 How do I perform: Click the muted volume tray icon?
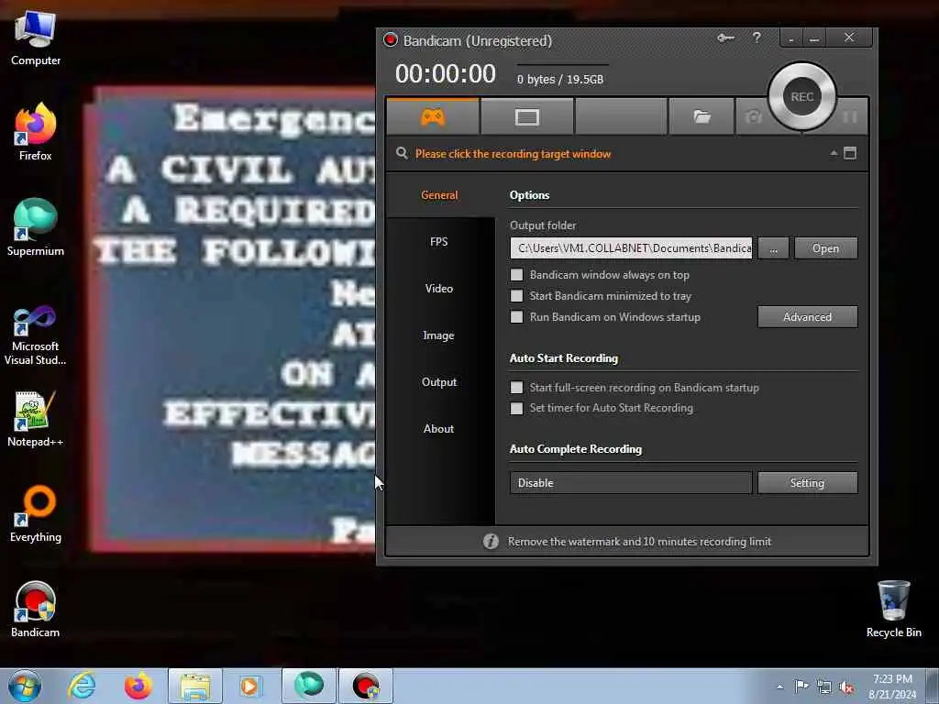(846, 687)
